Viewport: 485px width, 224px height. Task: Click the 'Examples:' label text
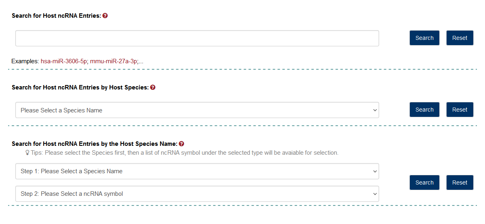tap(25, 62)
